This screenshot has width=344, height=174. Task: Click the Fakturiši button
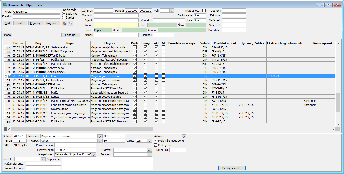click(x=71, y=35)
